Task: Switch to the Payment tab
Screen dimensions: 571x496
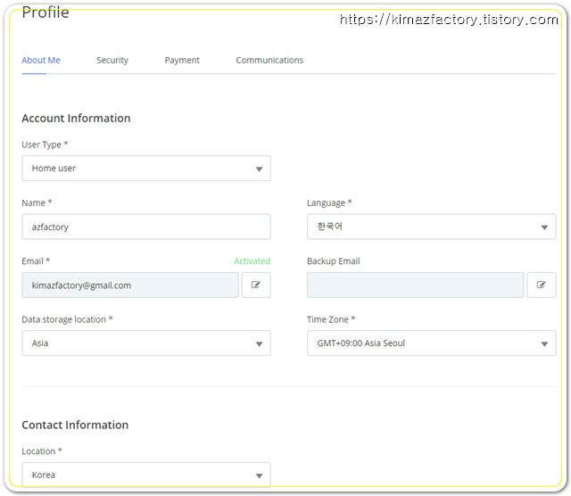Action: click(182, 60)
